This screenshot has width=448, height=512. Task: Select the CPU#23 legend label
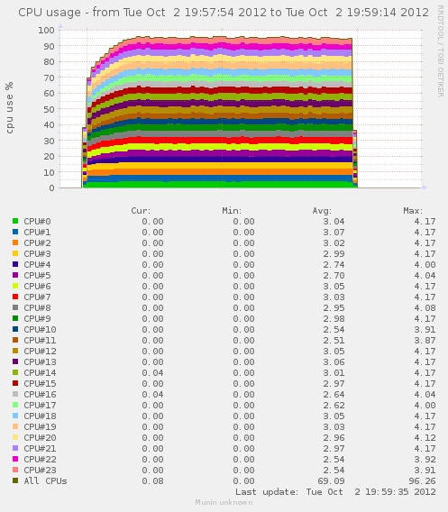coord(40,471)
